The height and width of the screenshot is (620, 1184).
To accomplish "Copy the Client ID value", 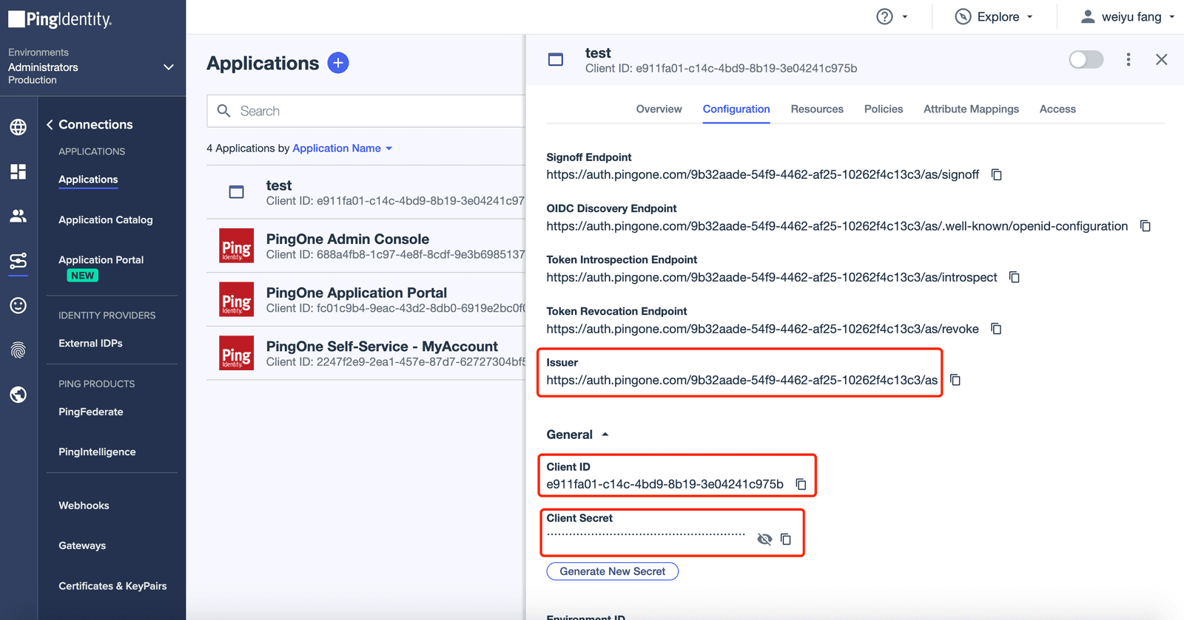I will tap(801, 484).
